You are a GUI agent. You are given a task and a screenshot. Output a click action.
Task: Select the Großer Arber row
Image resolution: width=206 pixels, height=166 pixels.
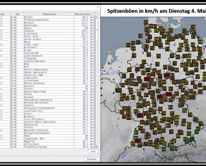47,45
